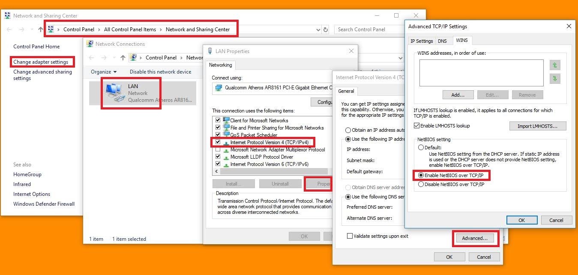
Task: Expand breadcrumb arrow after Control Panel
Action: (x=99, y=30)
